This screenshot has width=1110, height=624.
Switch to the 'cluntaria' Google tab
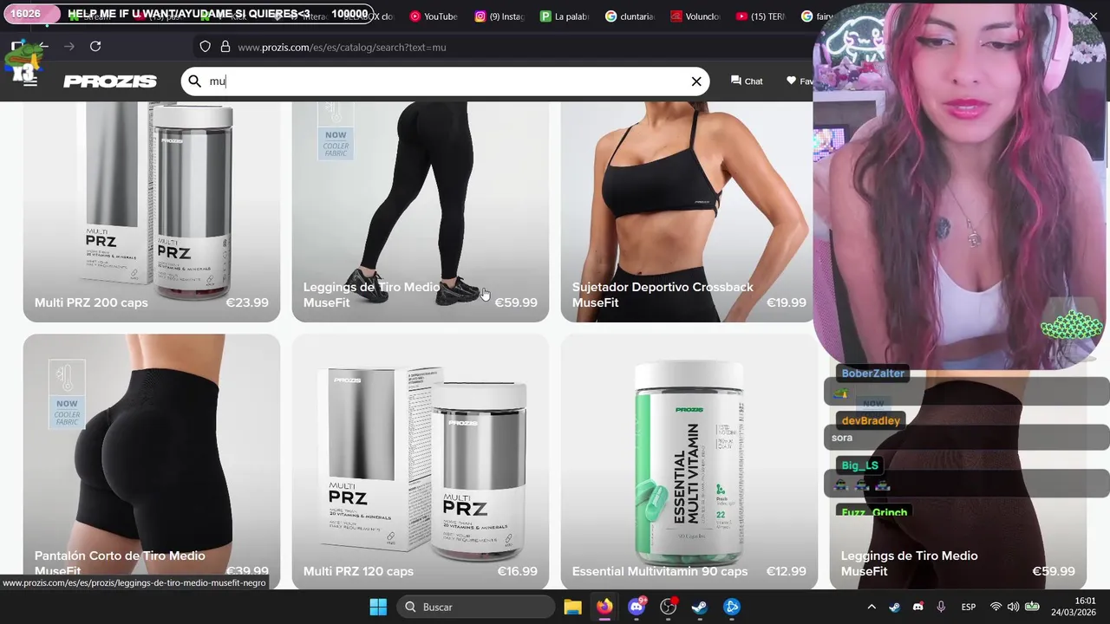630,16
